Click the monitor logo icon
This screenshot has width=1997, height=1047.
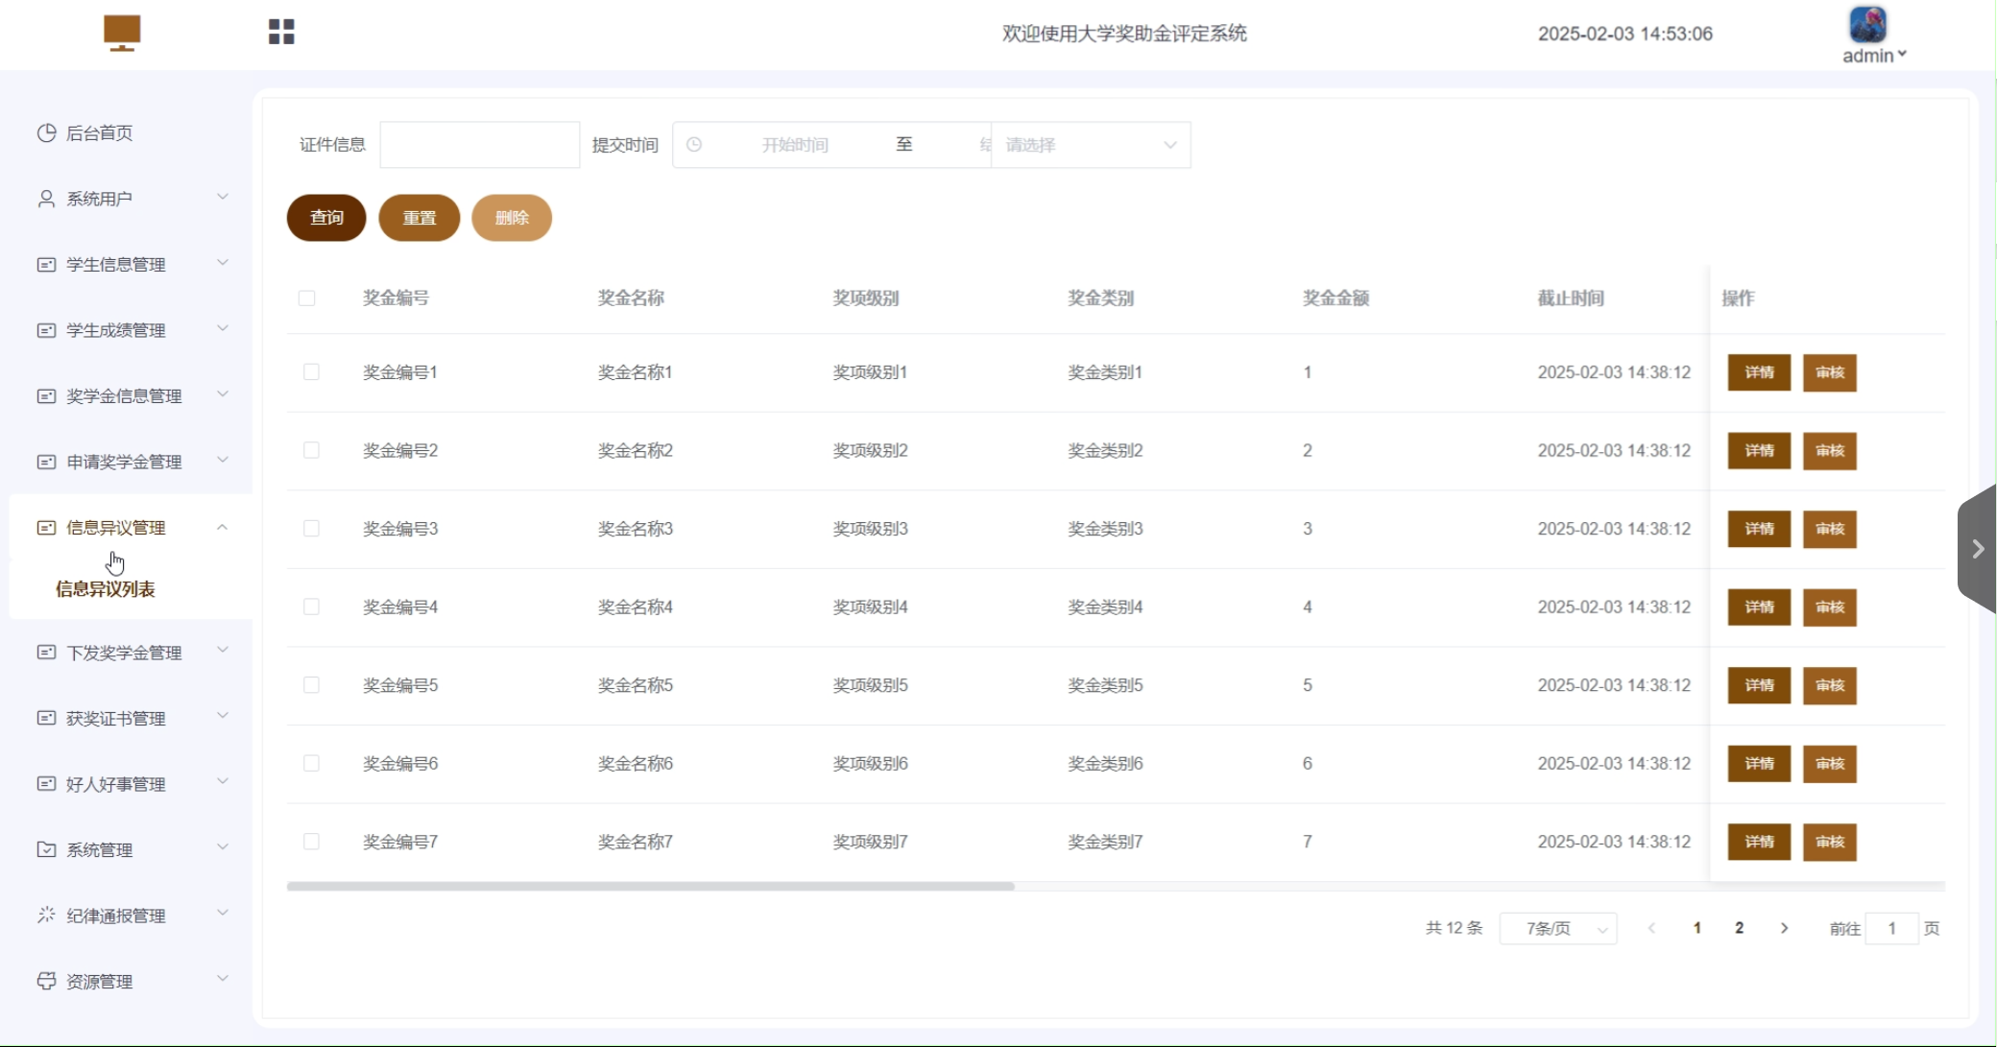tap(122, 33)
